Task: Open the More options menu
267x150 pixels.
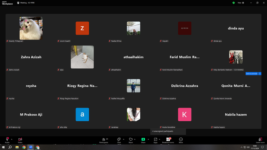Action: tap(181, 140)
